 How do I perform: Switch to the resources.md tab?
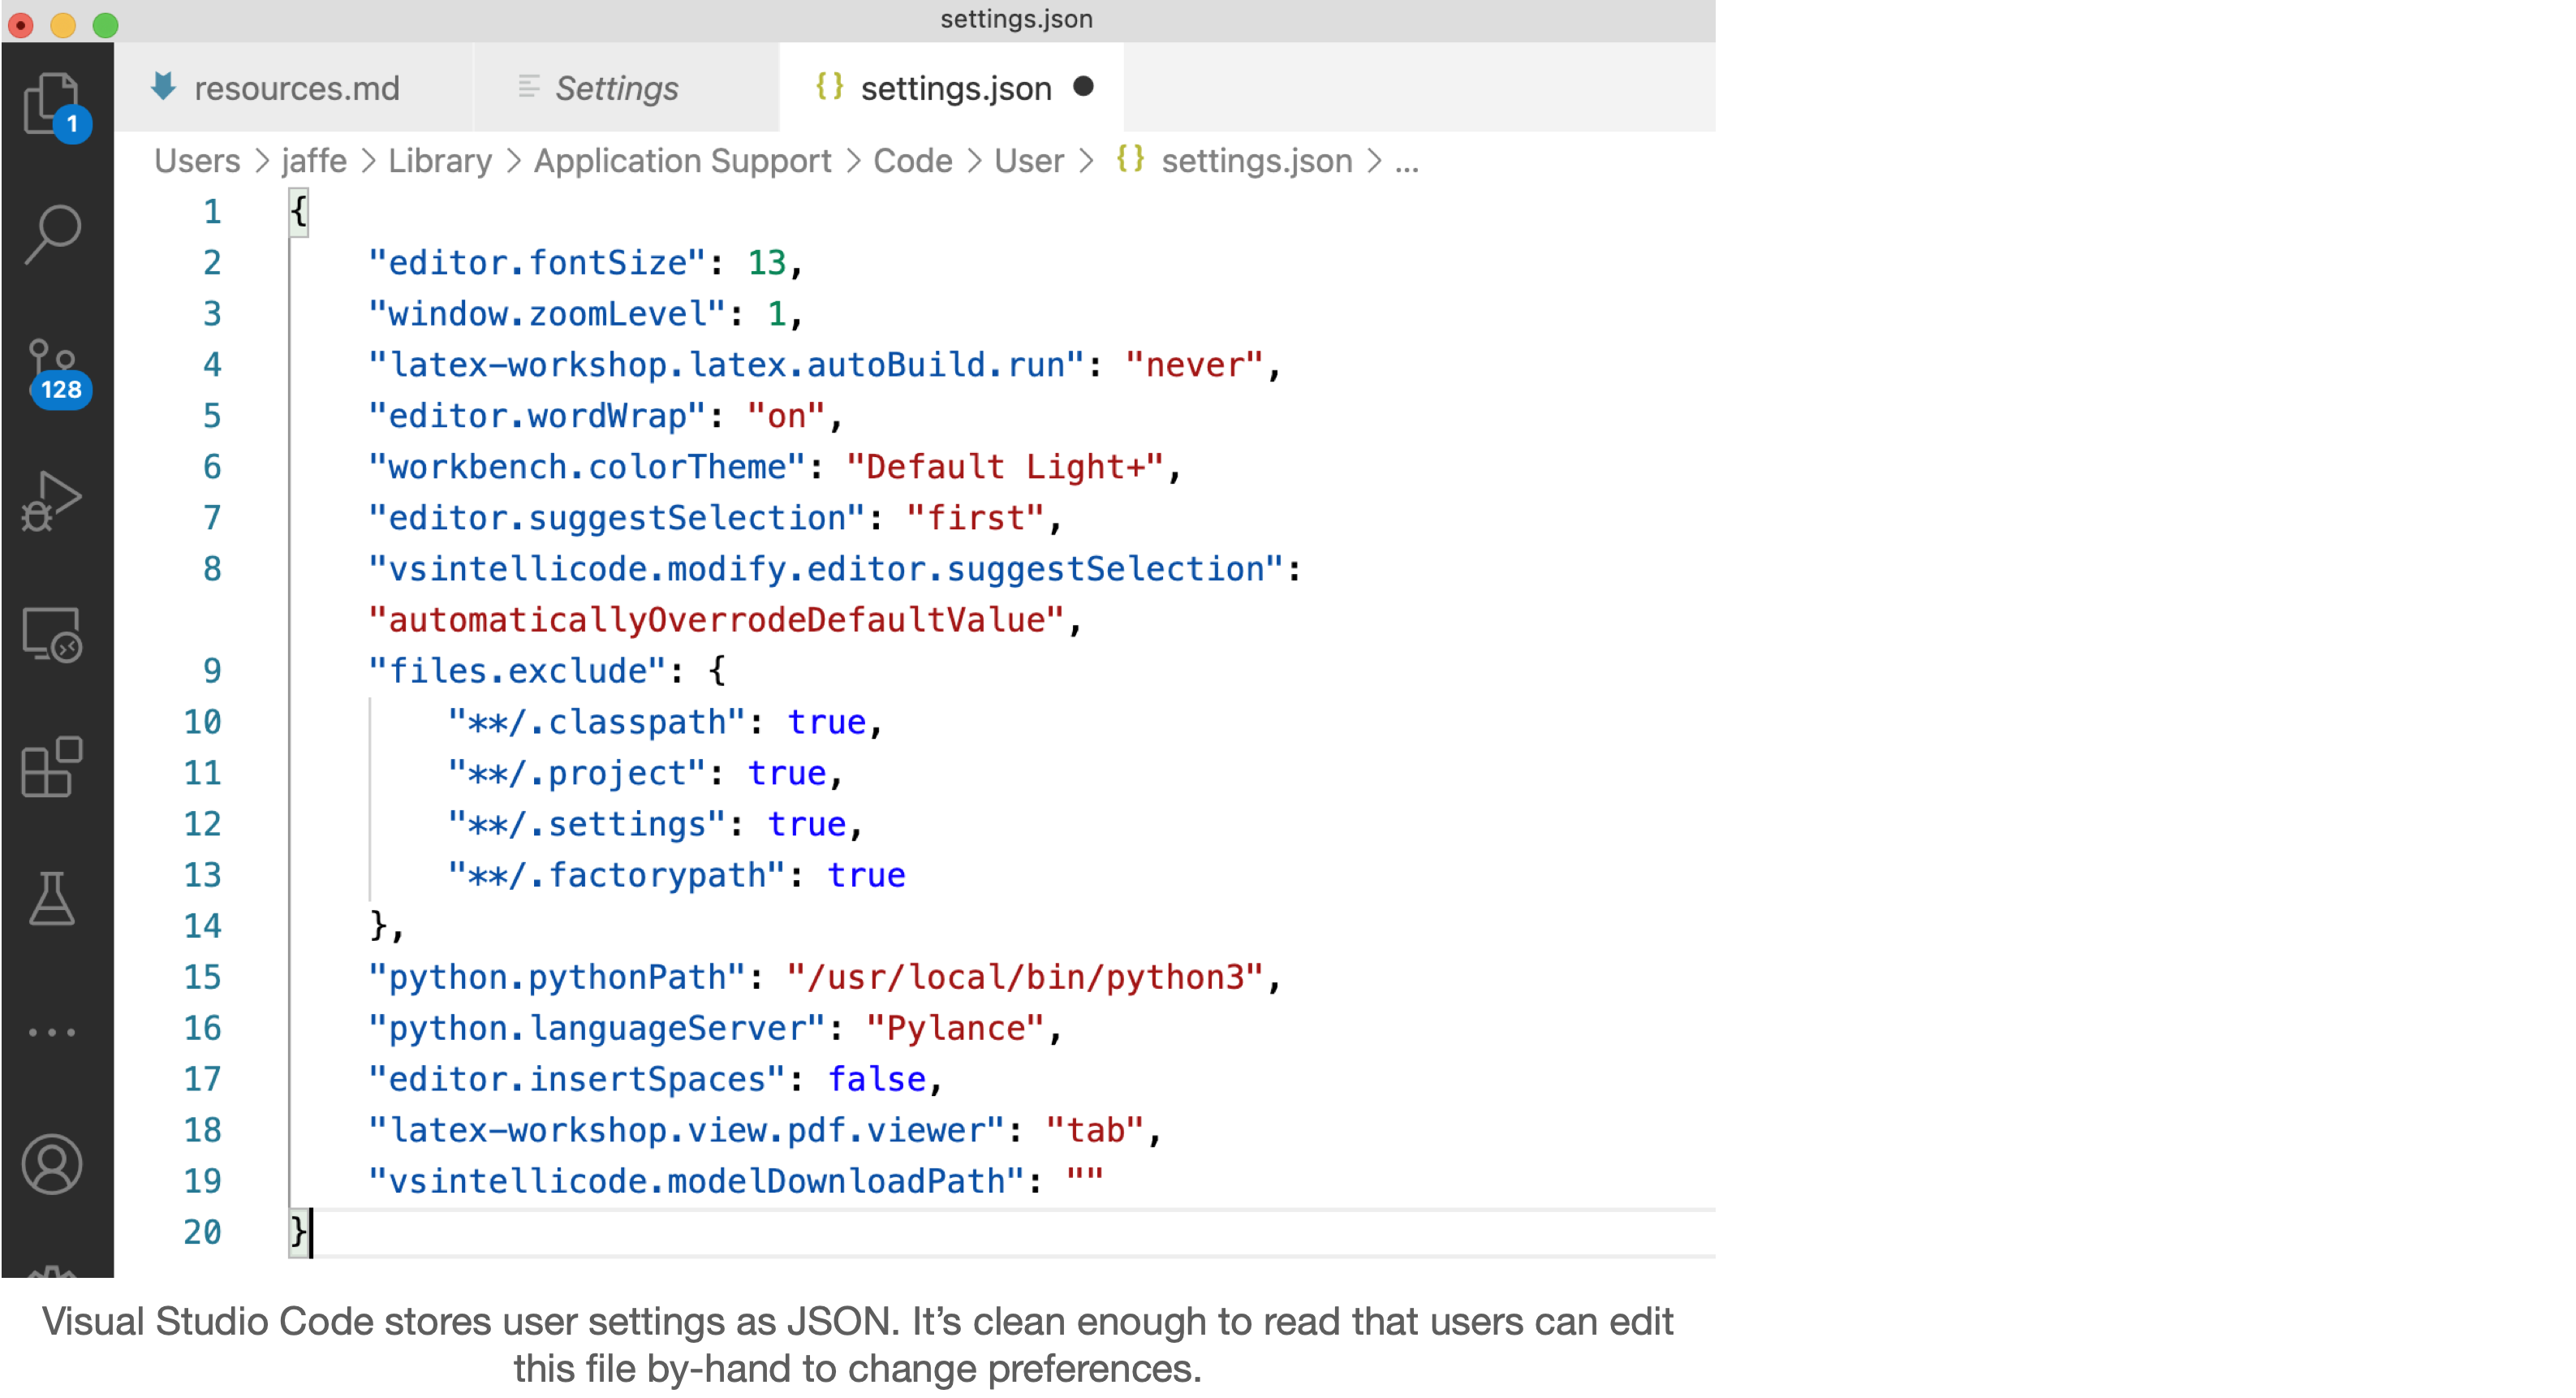[296, 88]
